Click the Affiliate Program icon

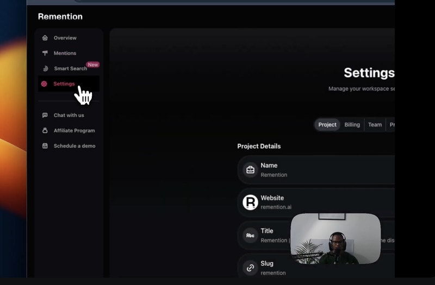pyautogui.click(x=45, y=131)
